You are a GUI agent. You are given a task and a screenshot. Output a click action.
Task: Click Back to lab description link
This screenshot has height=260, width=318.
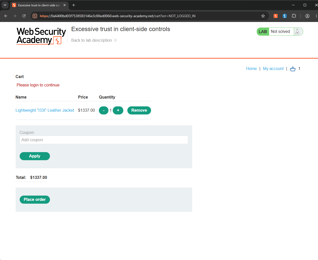coord(94,40)
